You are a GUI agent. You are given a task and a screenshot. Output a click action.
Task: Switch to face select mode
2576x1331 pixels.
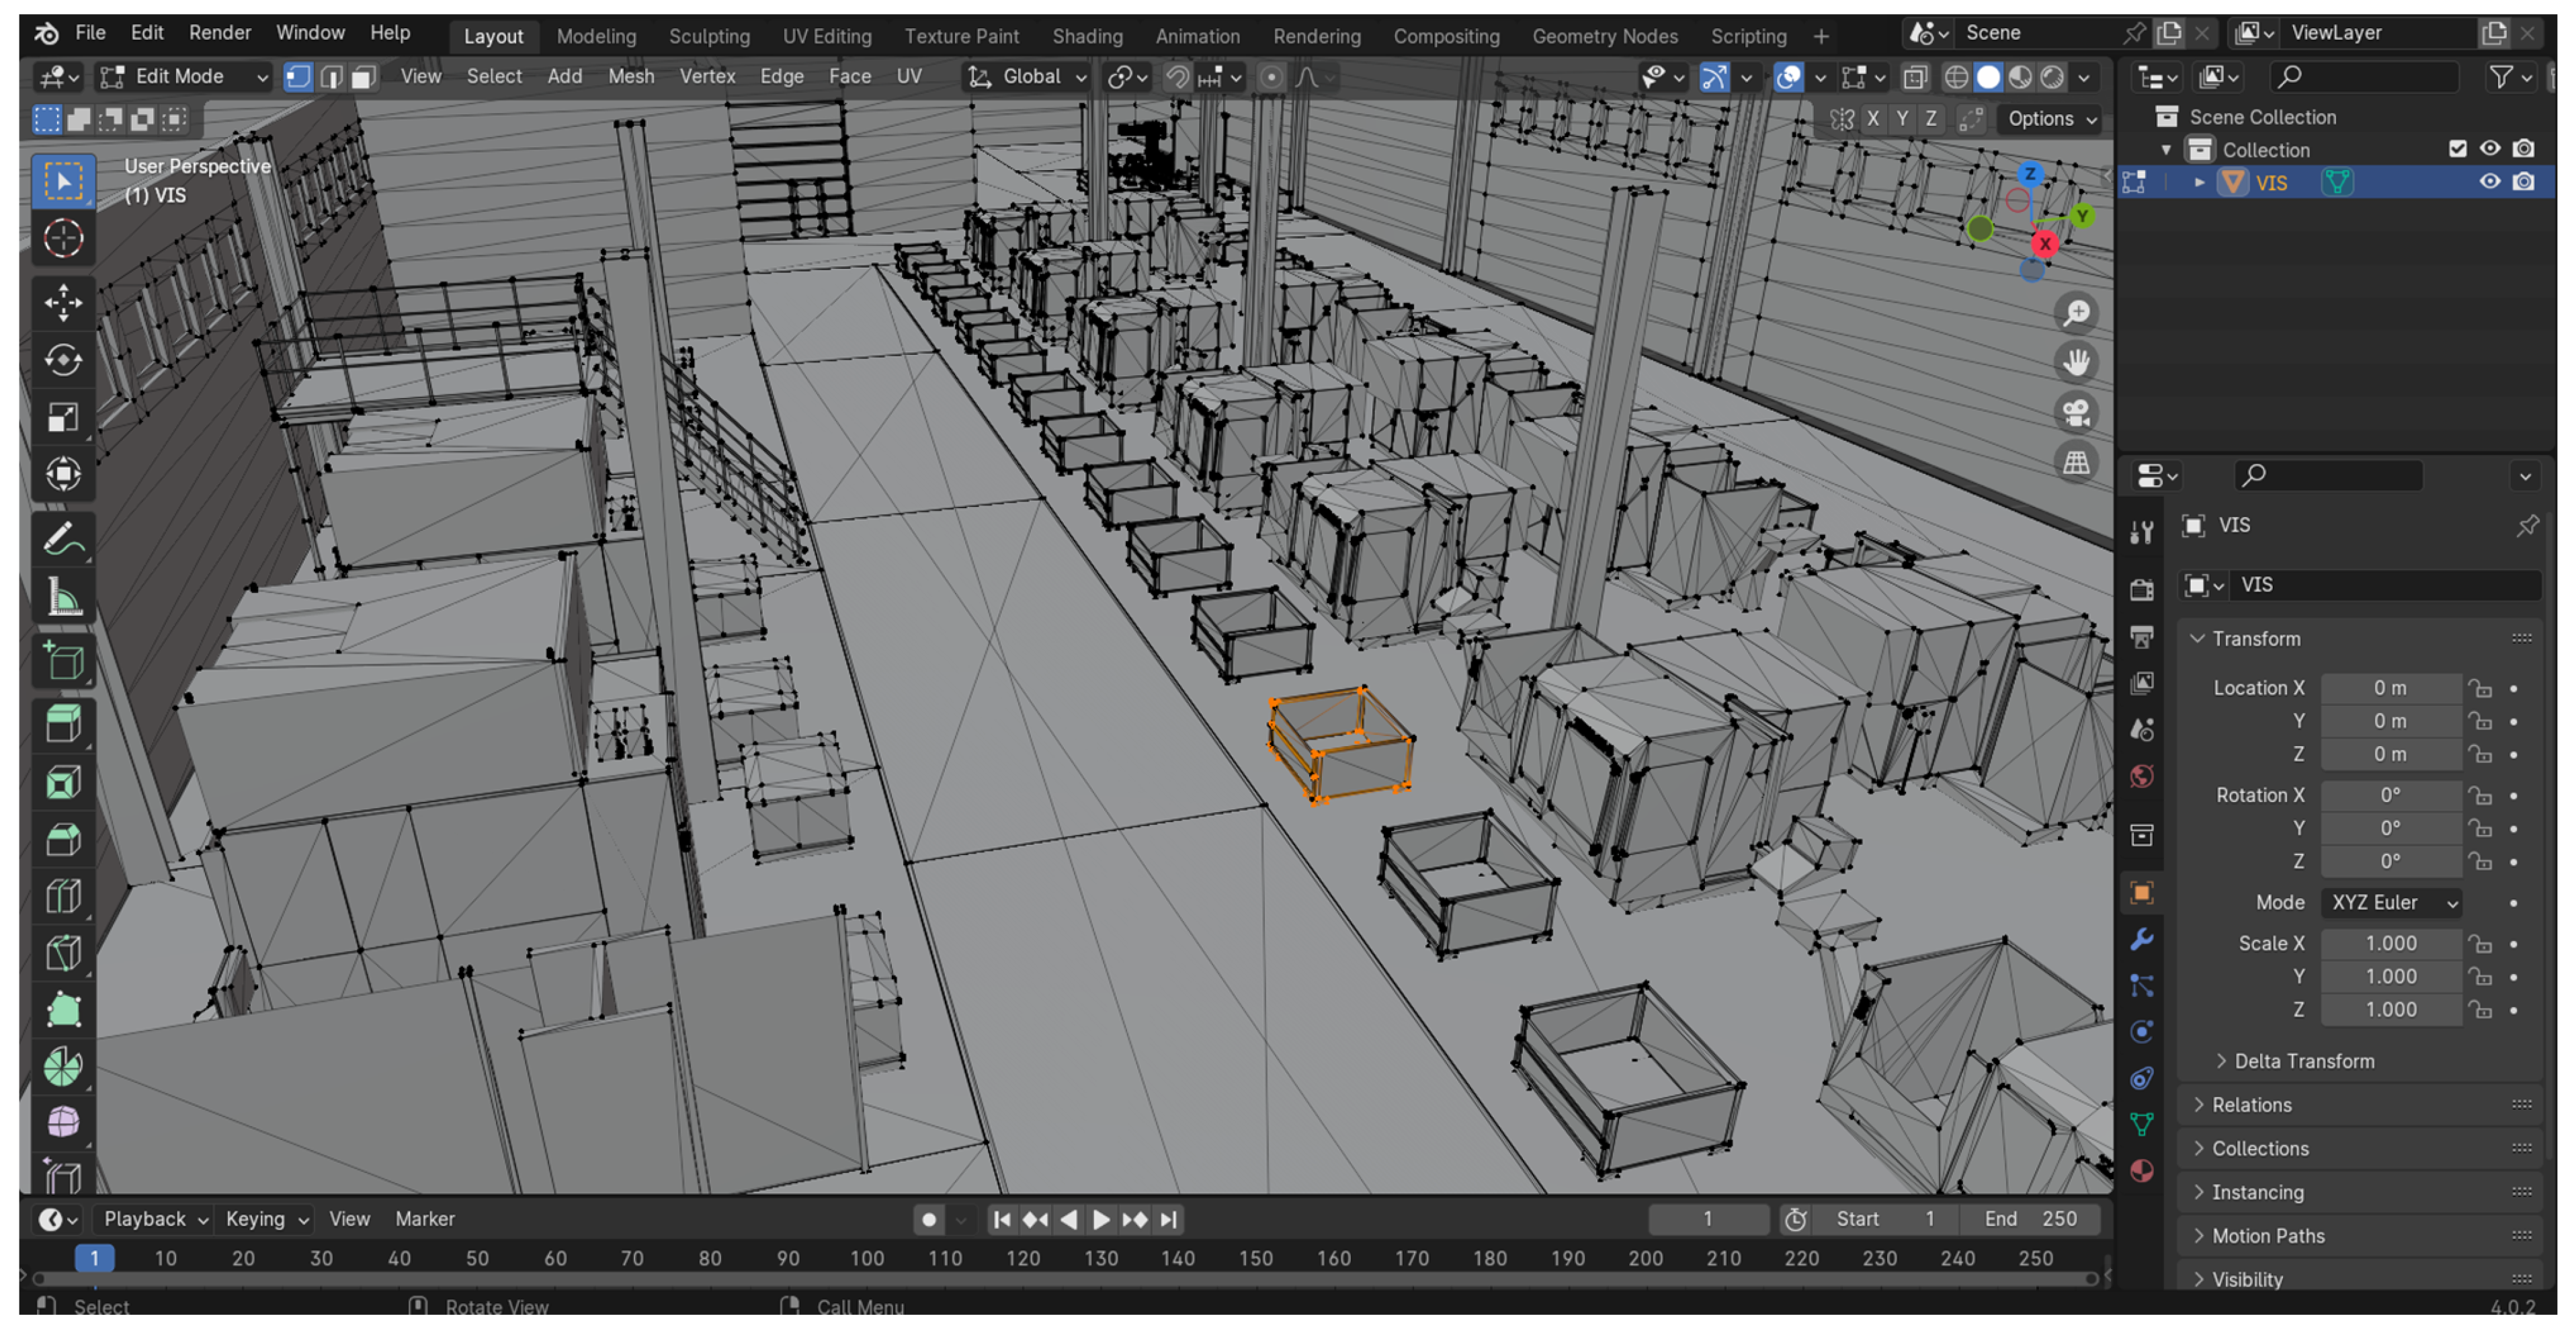tap(363, 77)
